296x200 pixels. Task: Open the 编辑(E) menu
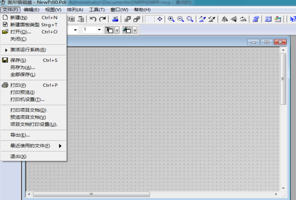click(31, 10)
